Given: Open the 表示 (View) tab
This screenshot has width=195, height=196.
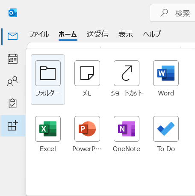Looking at the screenshot, I should (126, 34).
